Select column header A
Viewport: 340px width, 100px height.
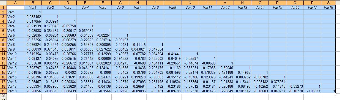[x=16, y=2]
